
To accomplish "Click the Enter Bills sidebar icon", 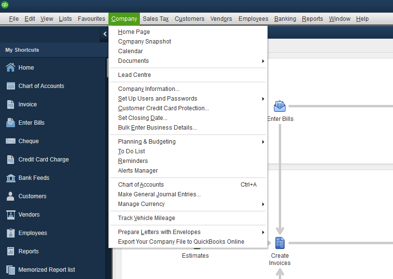I will (x=11, y=122).
